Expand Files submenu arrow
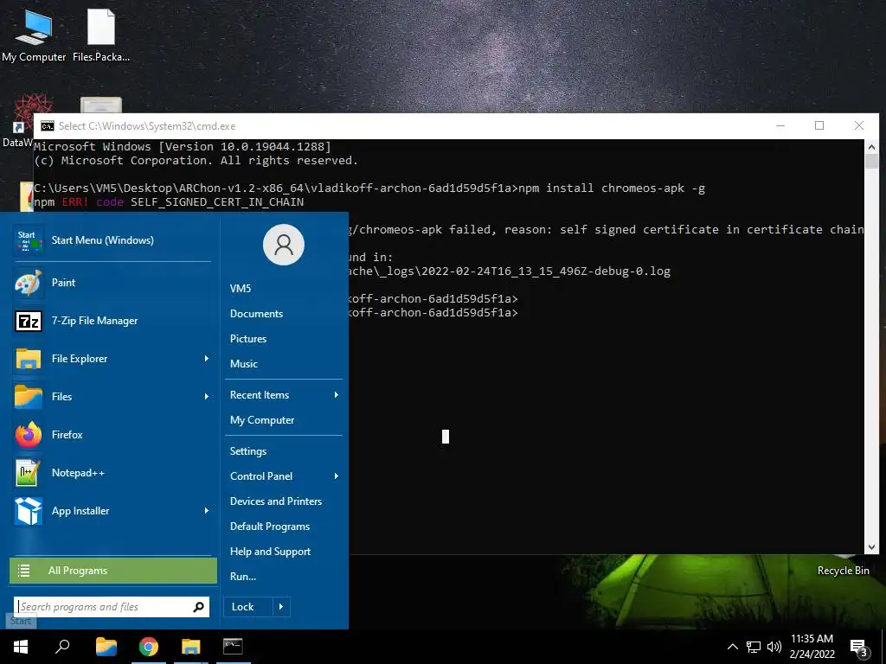 [x=206, y=396]
